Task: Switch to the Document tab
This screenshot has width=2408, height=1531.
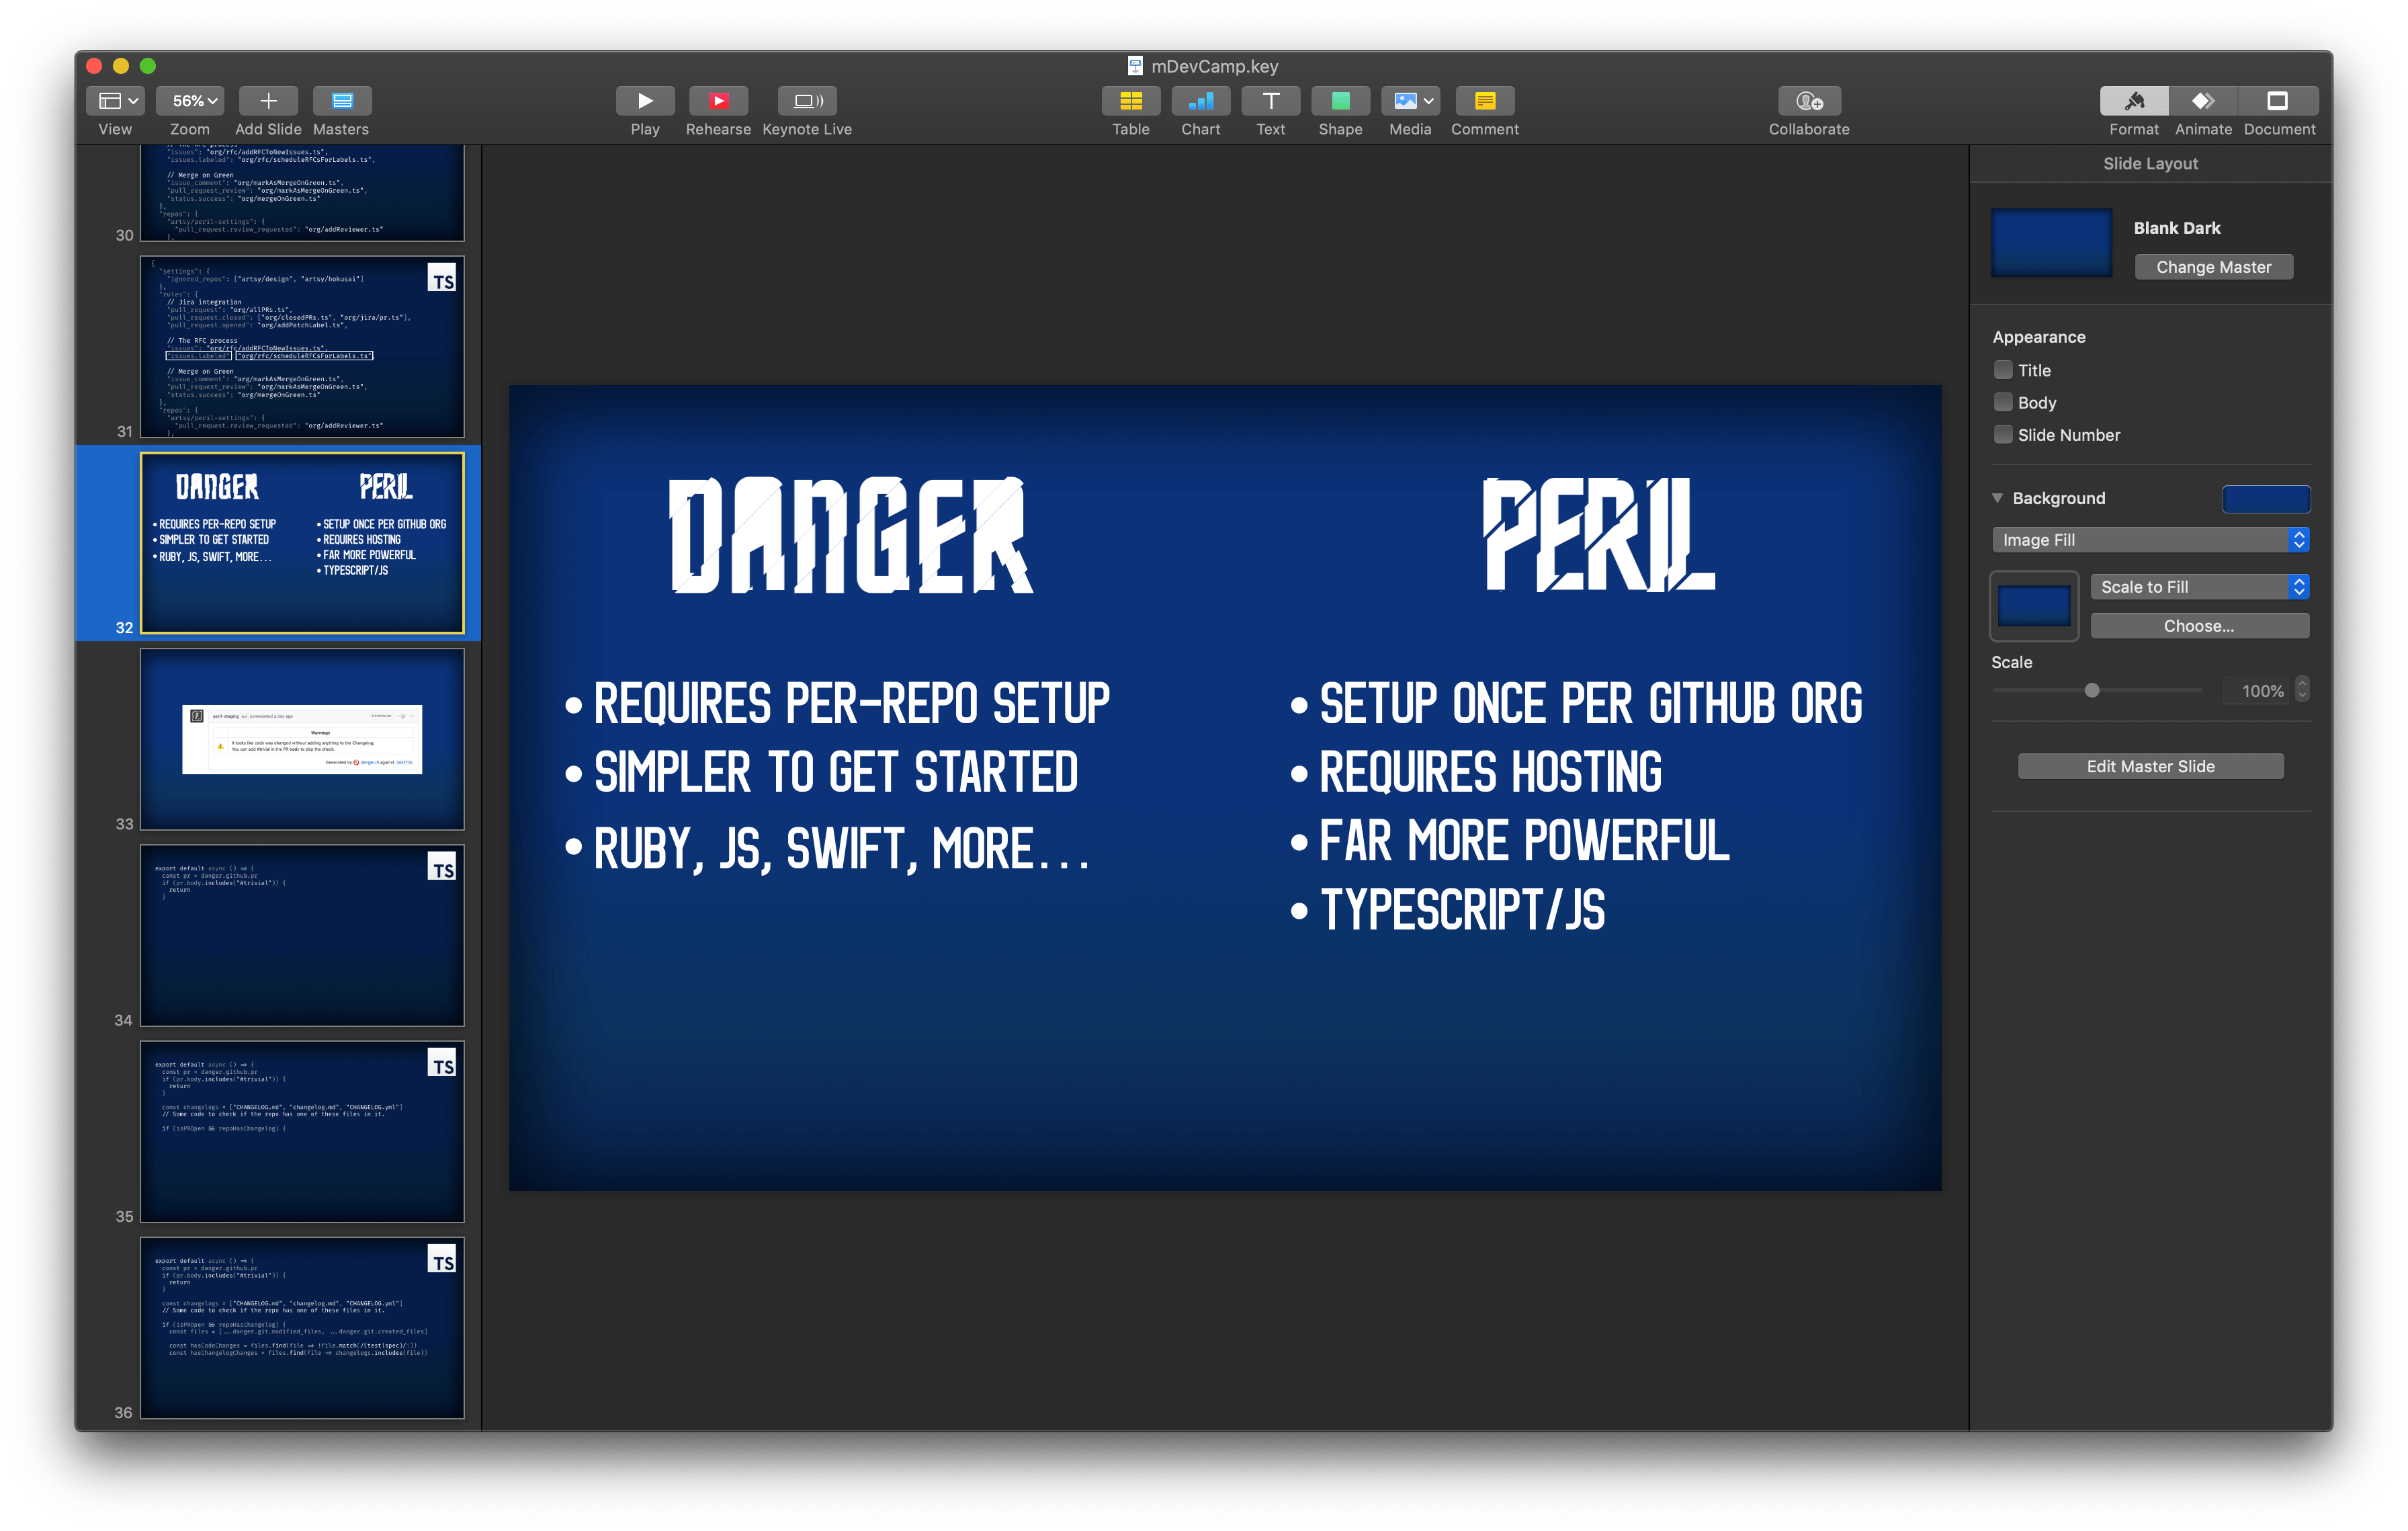Action: [x=2278, y=101]
